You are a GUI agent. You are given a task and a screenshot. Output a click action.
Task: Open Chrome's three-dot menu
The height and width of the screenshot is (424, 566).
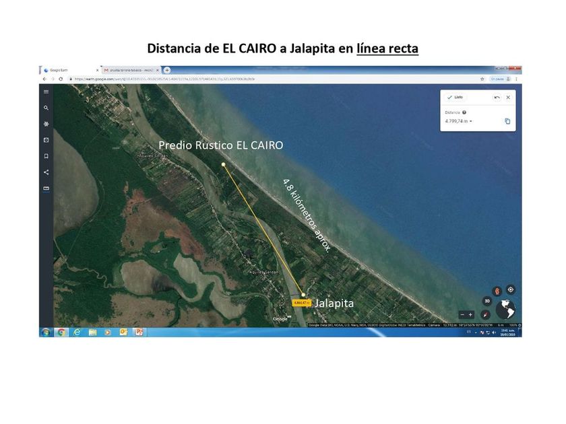516,79
